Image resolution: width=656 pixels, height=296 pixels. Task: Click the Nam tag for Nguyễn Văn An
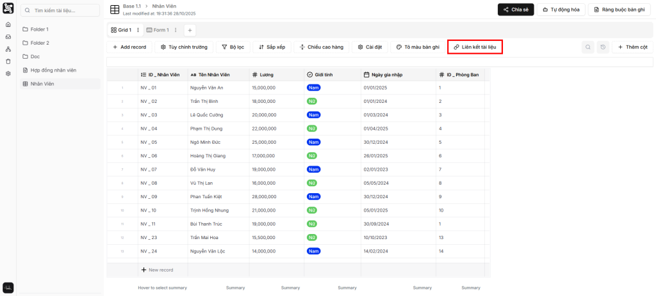point(313,88)
